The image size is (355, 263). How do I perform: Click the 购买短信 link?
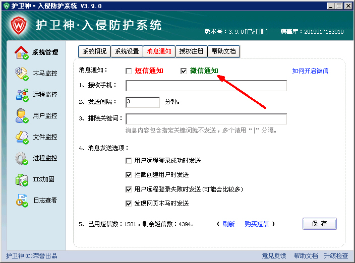click(x=257, y=224)
